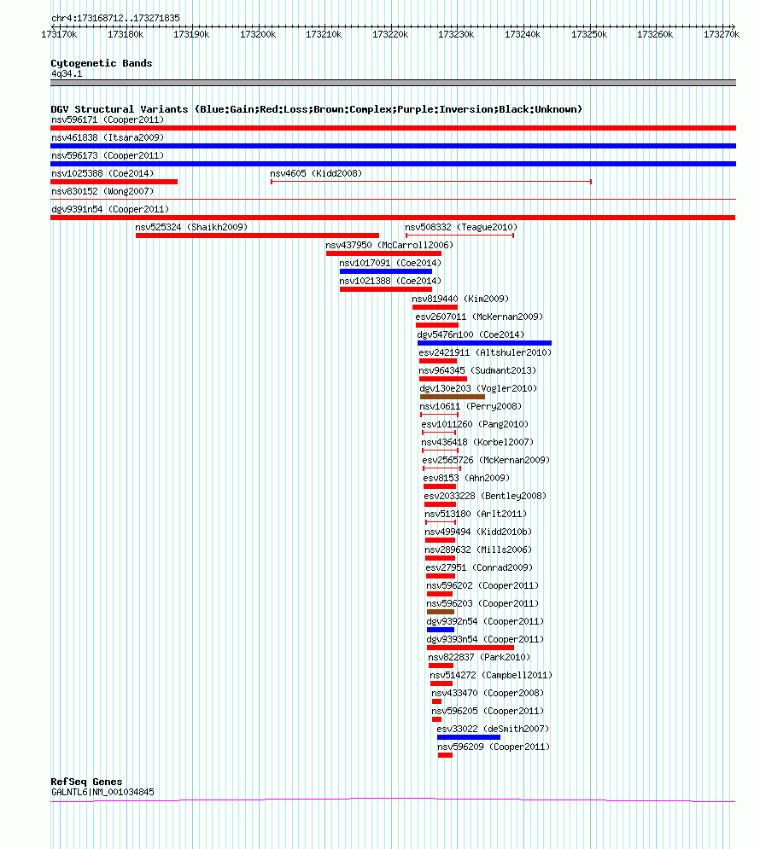Click nsv964345 (Sudmant2013) label
760x849 pixels.
(477, 369)
